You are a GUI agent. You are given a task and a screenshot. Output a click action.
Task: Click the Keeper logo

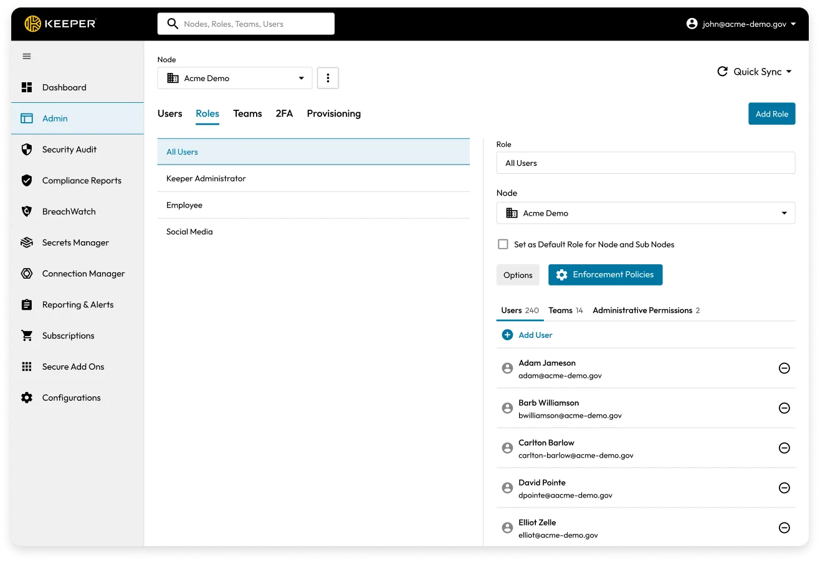60,24
